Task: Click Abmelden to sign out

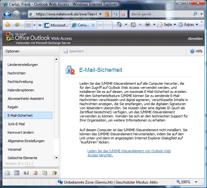Action: pyautogui.click(x=195, y=39)
